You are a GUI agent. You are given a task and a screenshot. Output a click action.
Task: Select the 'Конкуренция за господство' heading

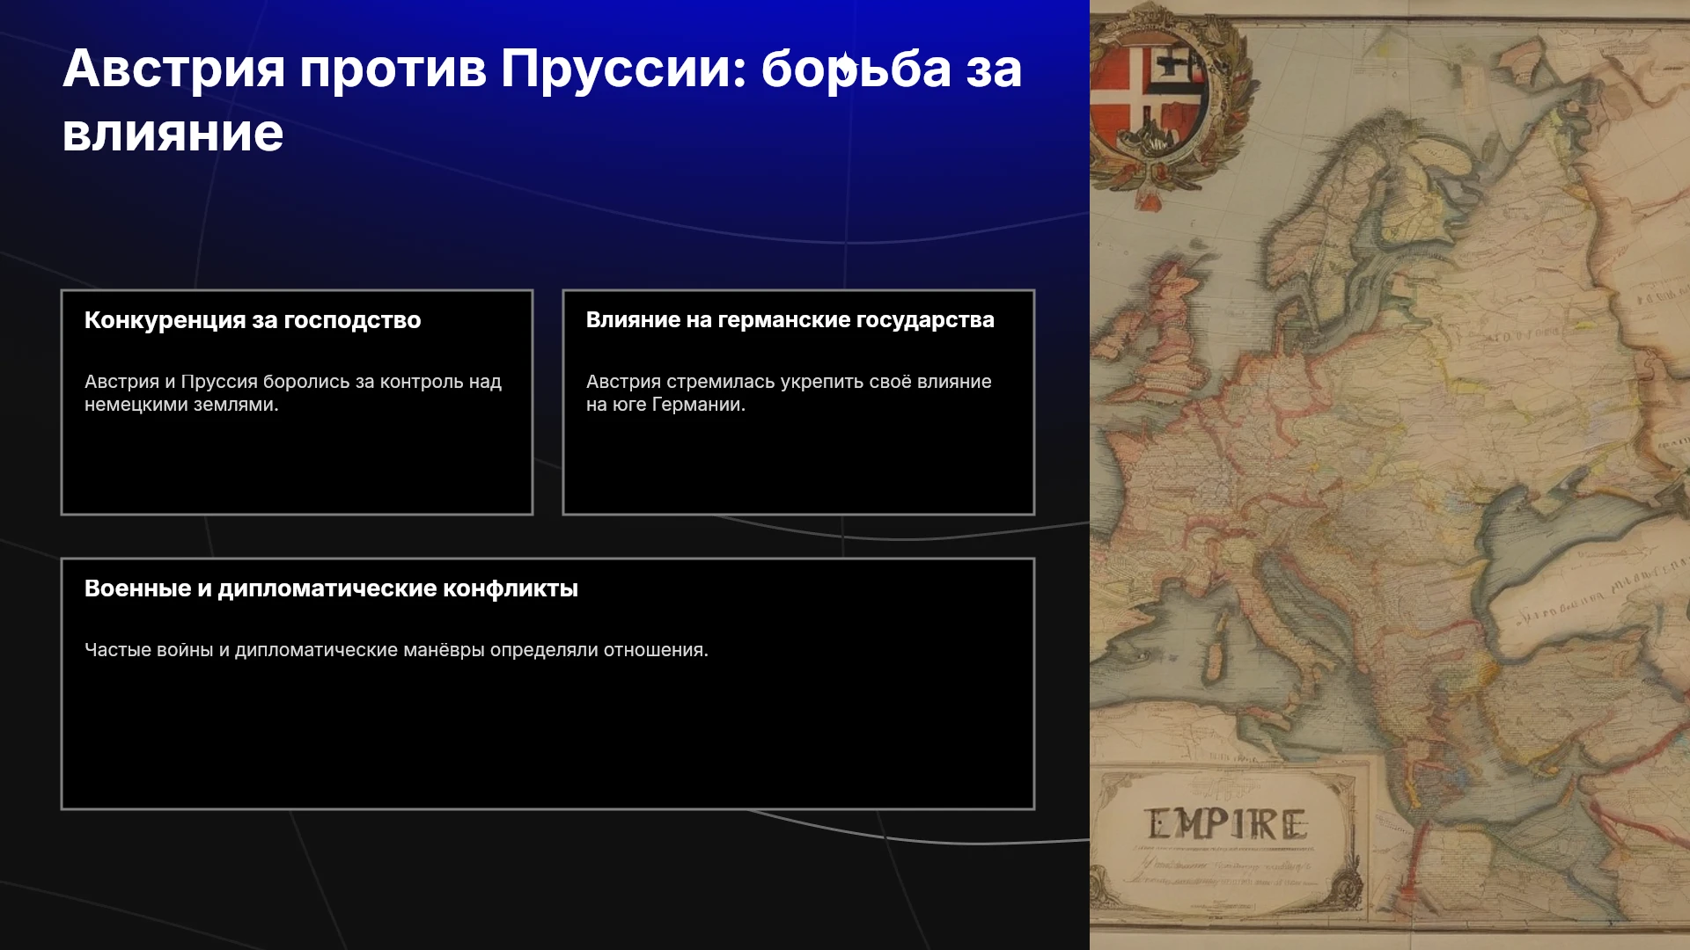pyautogui.click(x=253, y=320)
